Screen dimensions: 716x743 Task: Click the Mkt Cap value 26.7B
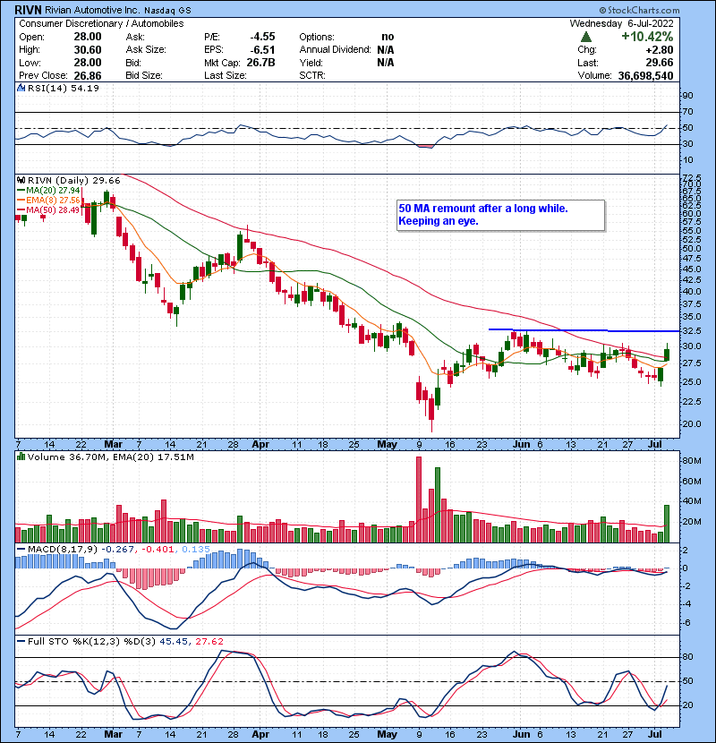[x=260, y=63]
